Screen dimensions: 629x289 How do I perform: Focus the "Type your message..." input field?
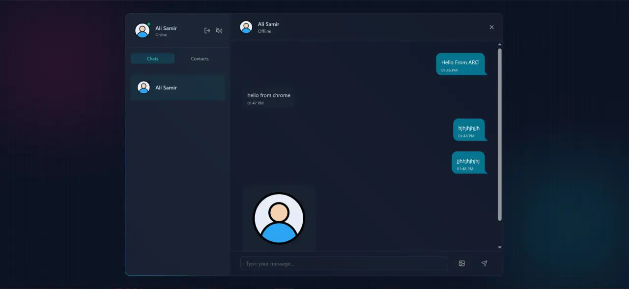pyautogui.click(x=344, y=263)
